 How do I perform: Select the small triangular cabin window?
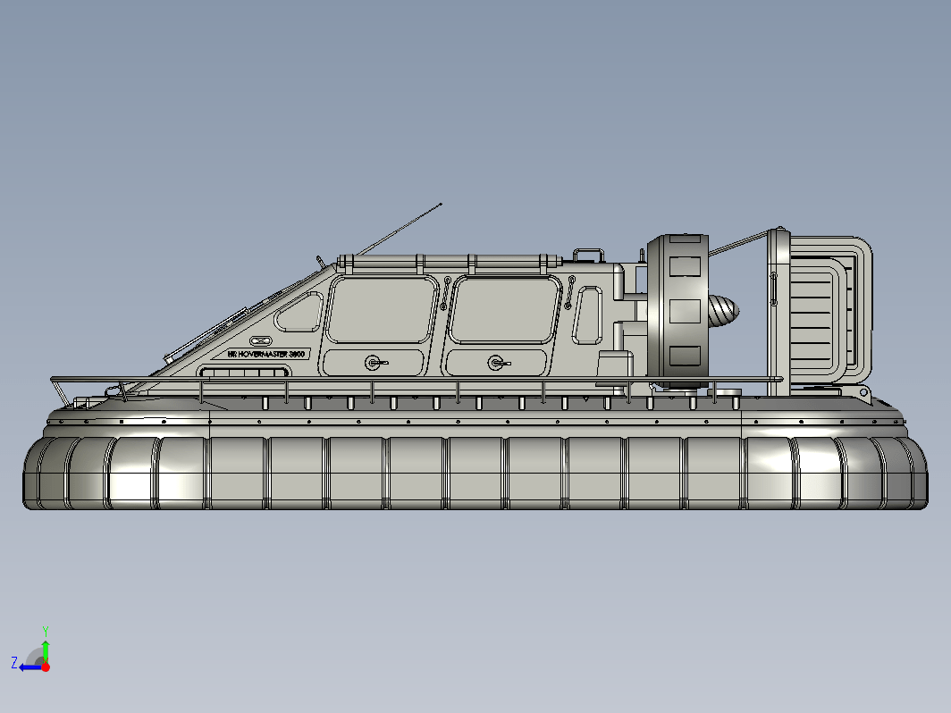[299, 312]
